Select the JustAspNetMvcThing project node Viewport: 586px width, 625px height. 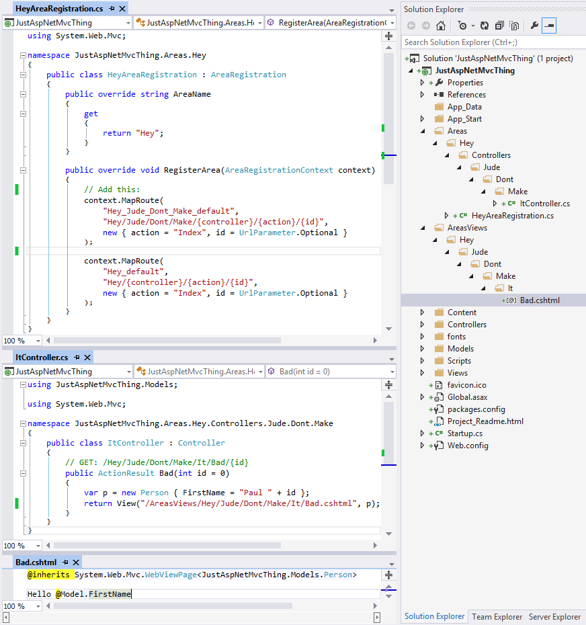coord(474,71)
